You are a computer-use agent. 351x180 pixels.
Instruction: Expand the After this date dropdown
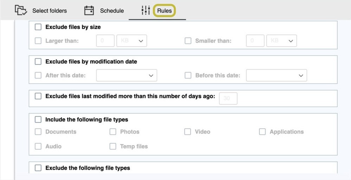tap(127, 75)
